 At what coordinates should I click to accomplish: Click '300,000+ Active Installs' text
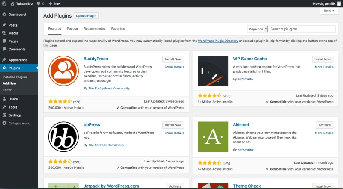pos(66,168)
